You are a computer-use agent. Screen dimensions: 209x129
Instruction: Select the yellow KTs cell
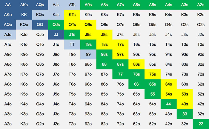72,15
